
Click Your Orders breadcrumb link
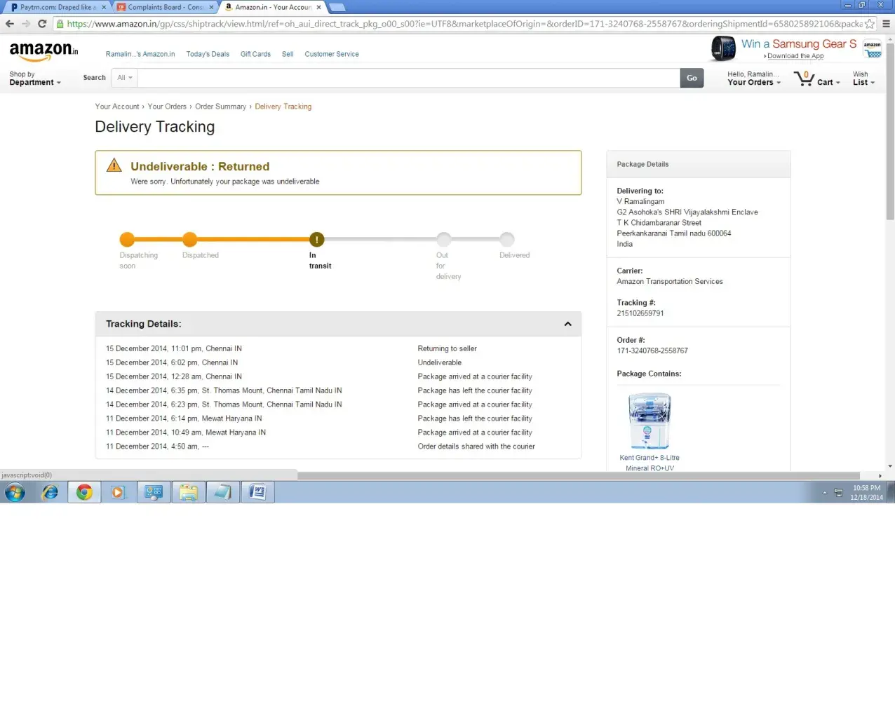(x=167, y=107)
